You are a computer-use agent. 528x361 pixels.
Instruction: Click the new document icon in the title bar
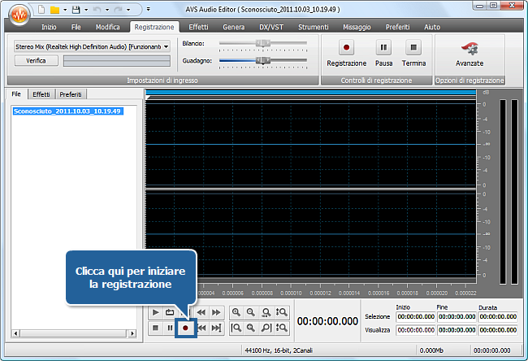(x=40, y=10)
